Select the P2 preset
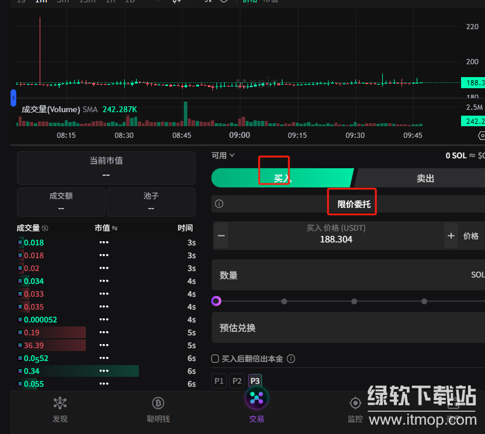This screenshot has width=485, height=434. pos(237,381)
